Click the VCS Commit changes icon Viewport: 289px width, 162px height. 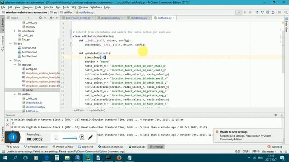[x=262, y=12]
